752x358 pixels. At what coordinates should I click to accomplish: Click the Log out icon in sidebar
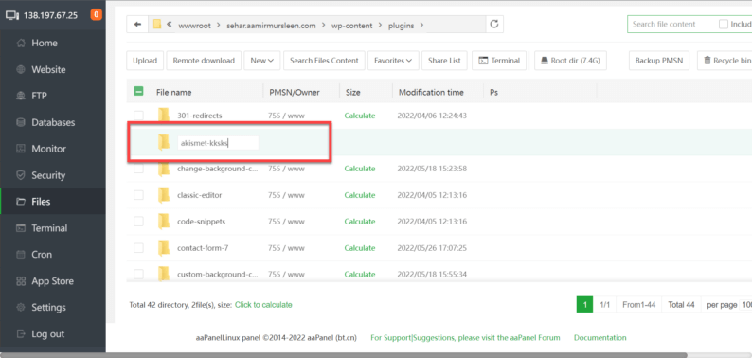tap(21, 333)
